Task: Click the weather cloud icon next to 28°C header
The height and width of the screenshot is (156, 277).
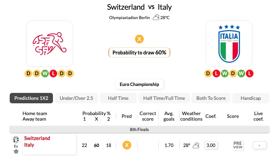Action: 156,17
